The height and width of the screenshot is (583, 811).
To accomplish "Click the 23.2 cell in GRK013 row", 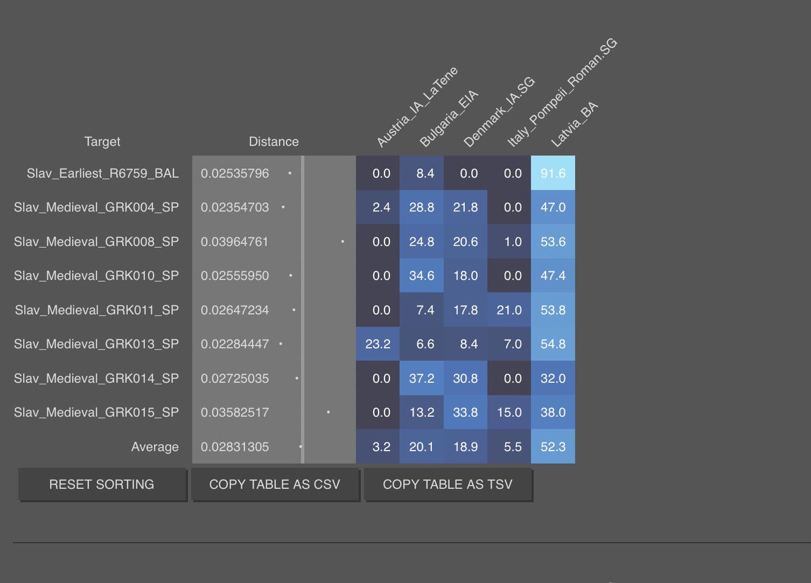I will [378, 344].
